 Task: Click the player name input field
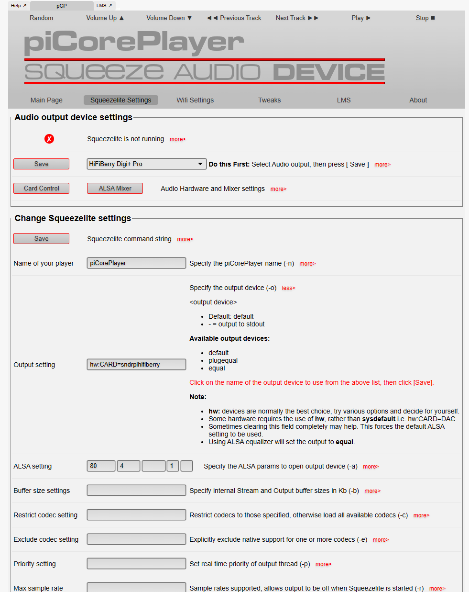click(136, 263)
